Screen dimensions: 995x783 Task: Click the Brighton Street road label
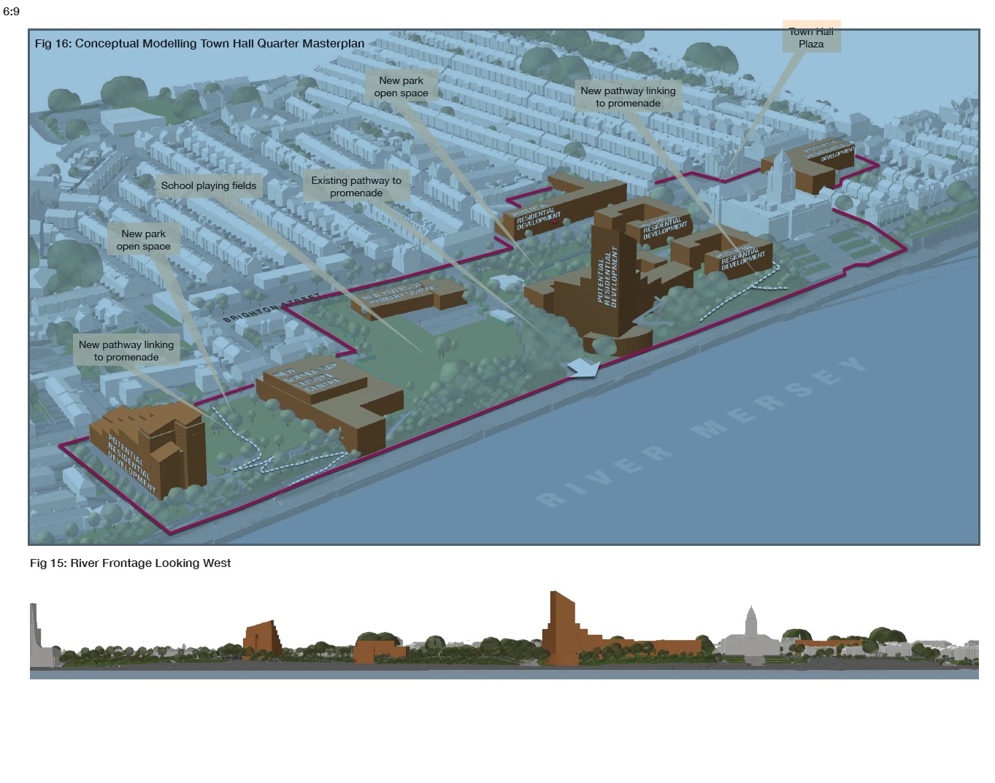[x=271, y=309]
